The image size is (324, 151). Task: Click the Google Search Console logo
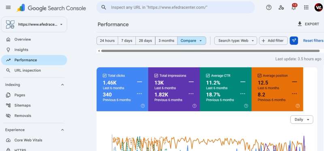click(x=51, y=8)
